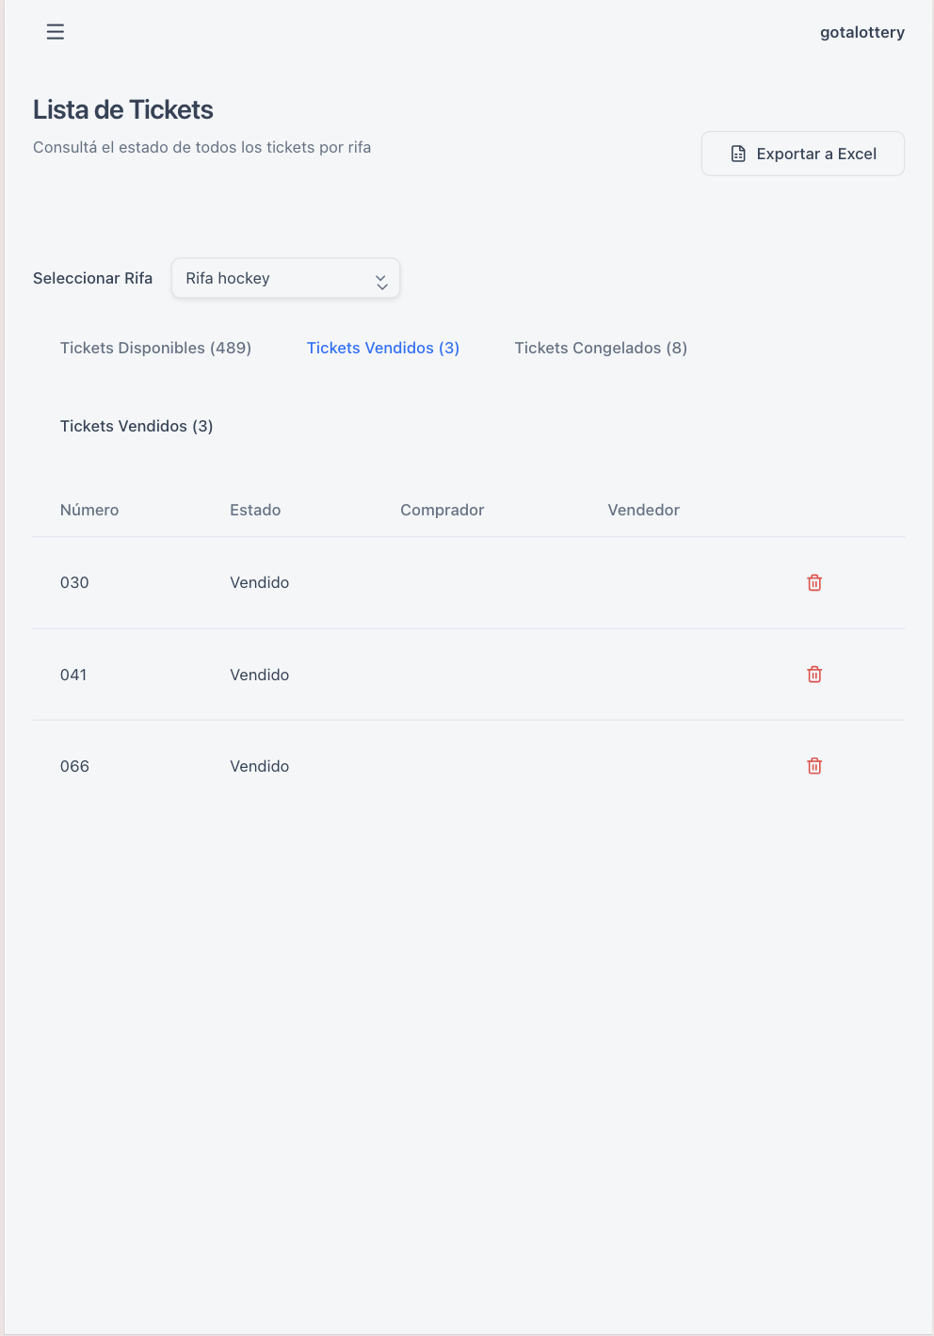Open Tickets Congelados (8) tab
The image size is (934, 1336).
pyautogui.click(x=601, y=348)
